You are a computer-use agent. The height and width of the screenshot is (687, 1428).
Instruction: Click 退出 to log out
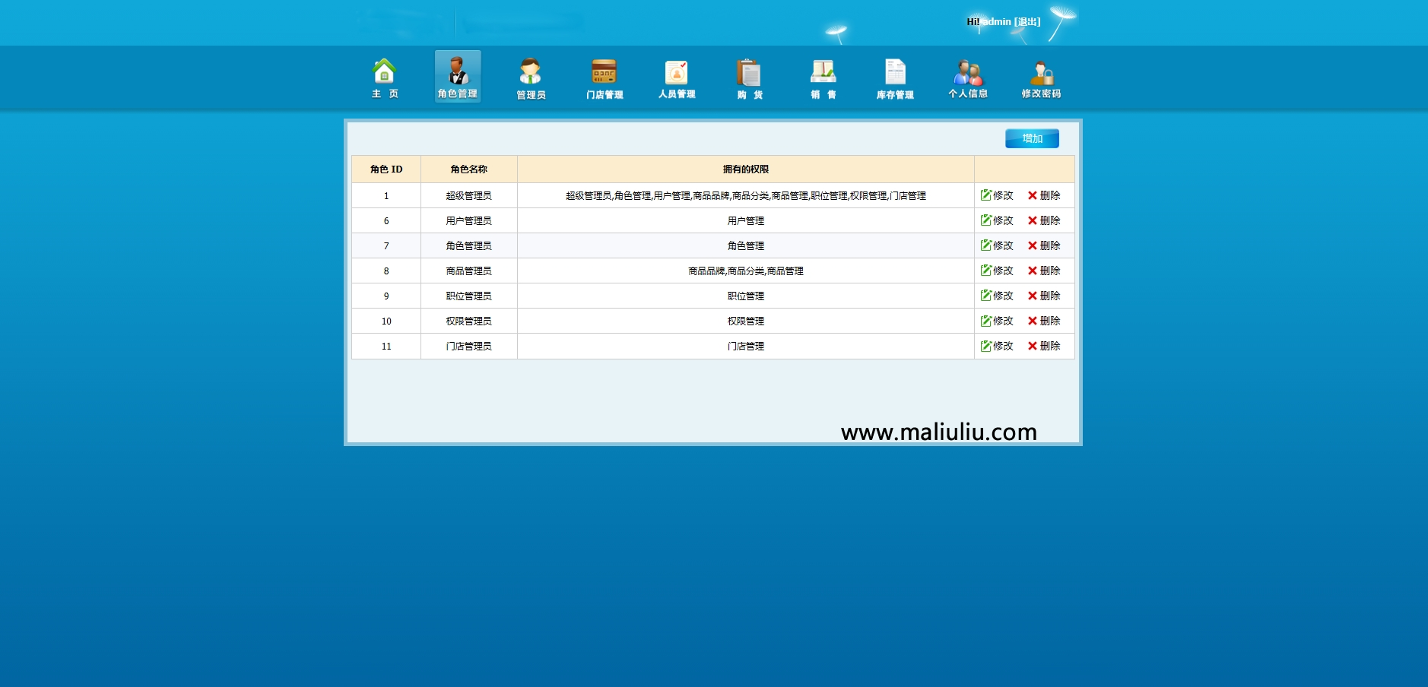(x=1026, y=21)
